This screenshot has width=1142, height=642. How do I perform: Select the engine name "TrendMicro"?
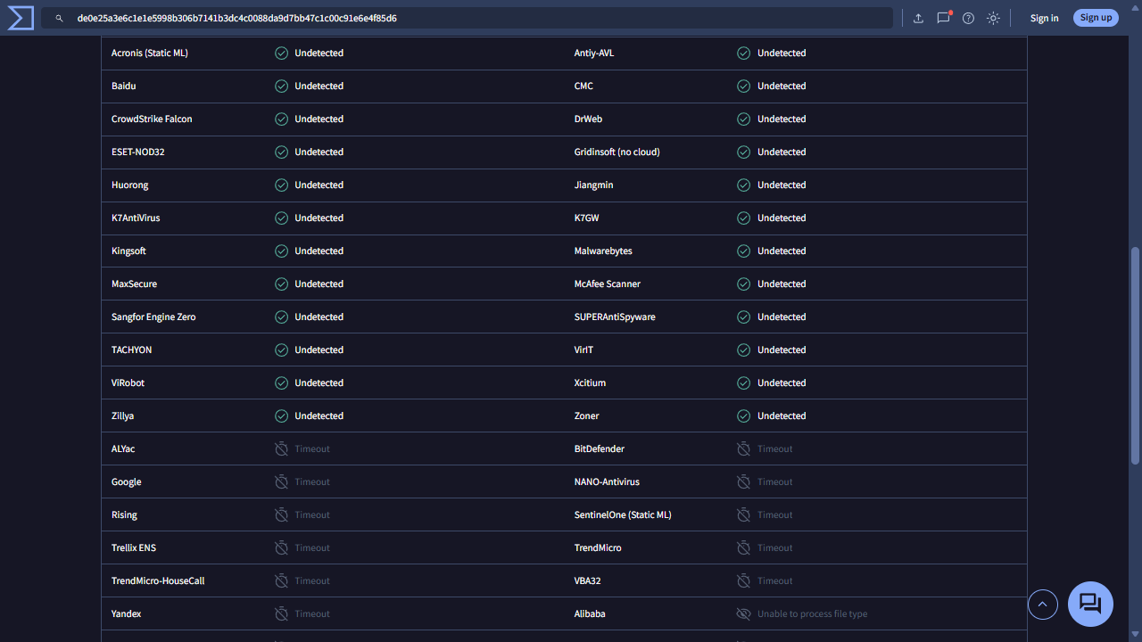(x=598, y=548)
